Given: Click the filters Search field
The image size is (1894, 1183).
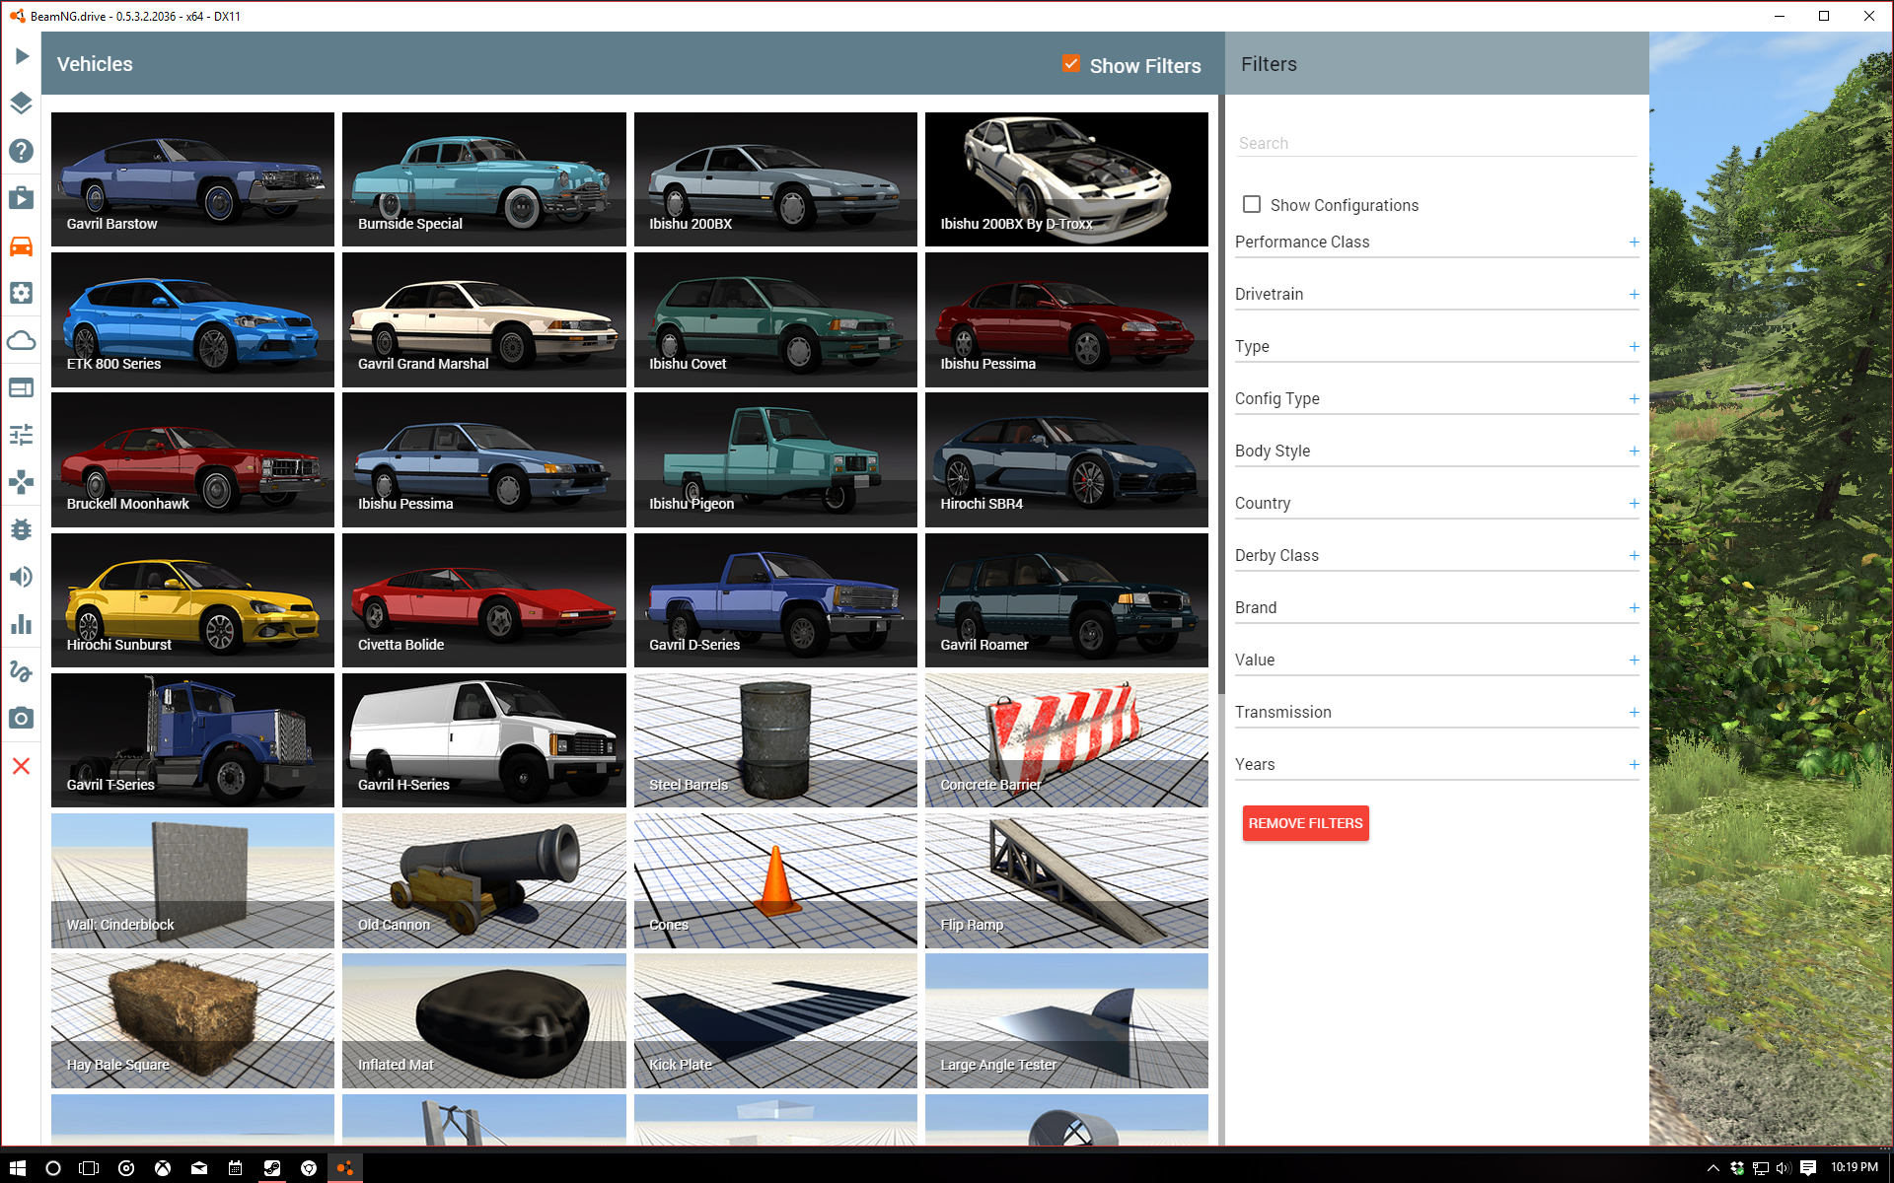Looking at the screenshot, I should [x=1436, y=144].
